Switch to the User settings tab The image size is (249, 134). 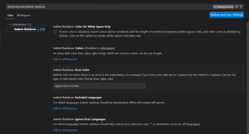pyautogui.click(x=10, y=15)
